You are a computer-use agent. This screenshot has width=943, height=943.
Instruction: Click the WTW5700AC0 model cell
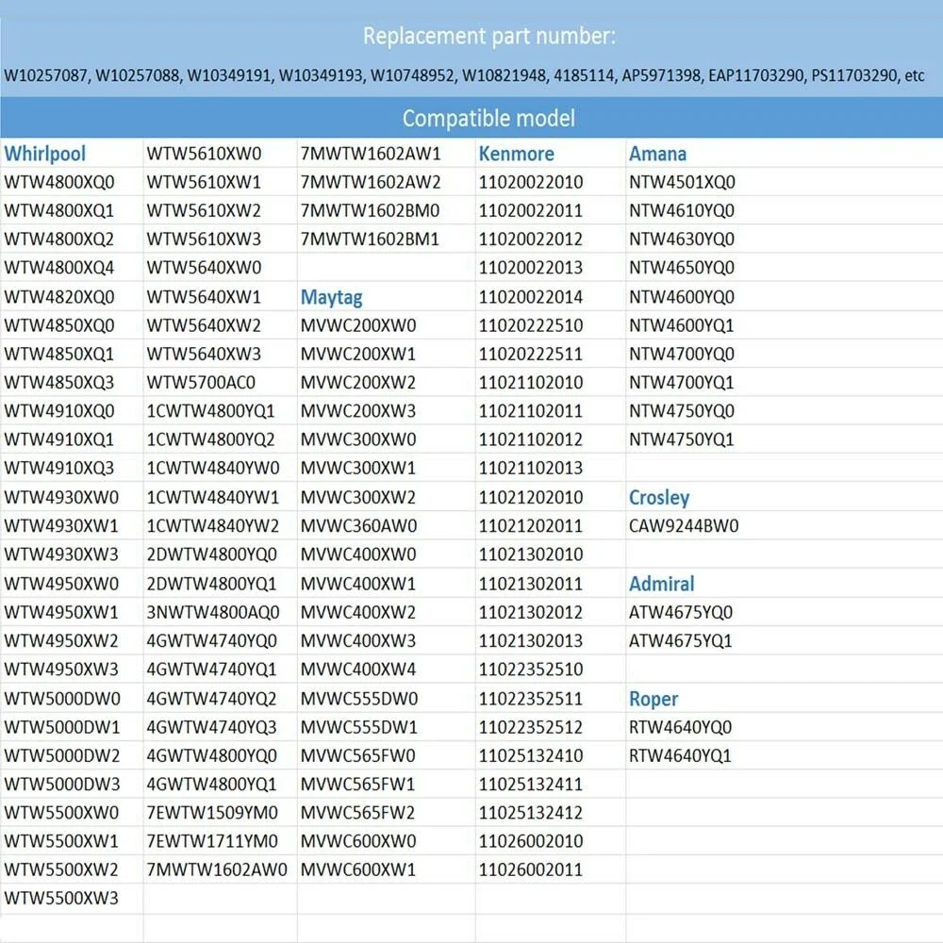201,383
